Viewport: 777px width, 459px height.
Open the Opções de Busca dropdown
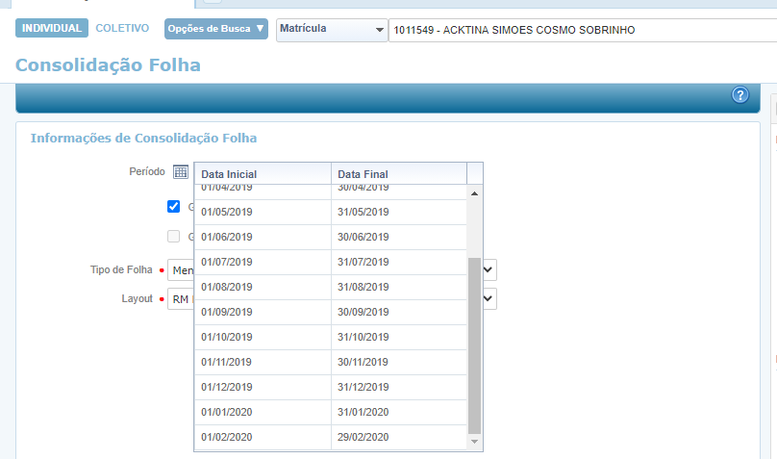click(x=216, y=29)
